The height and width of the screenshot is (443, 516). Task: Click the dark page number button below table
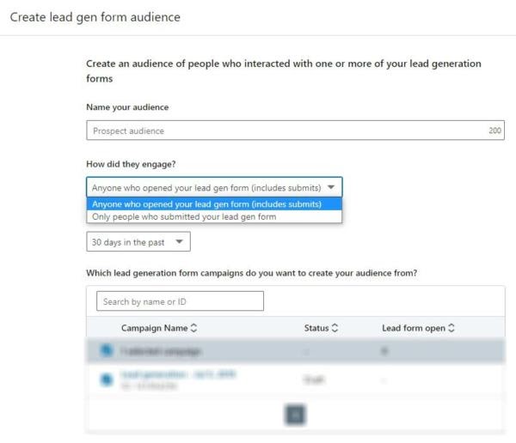tap(295, 414)
